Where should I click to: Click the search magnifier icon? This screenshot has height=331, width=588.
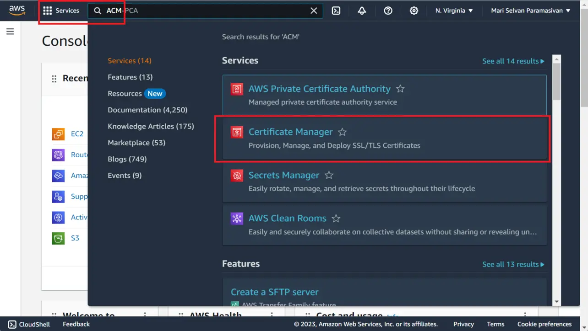[97, 11]
